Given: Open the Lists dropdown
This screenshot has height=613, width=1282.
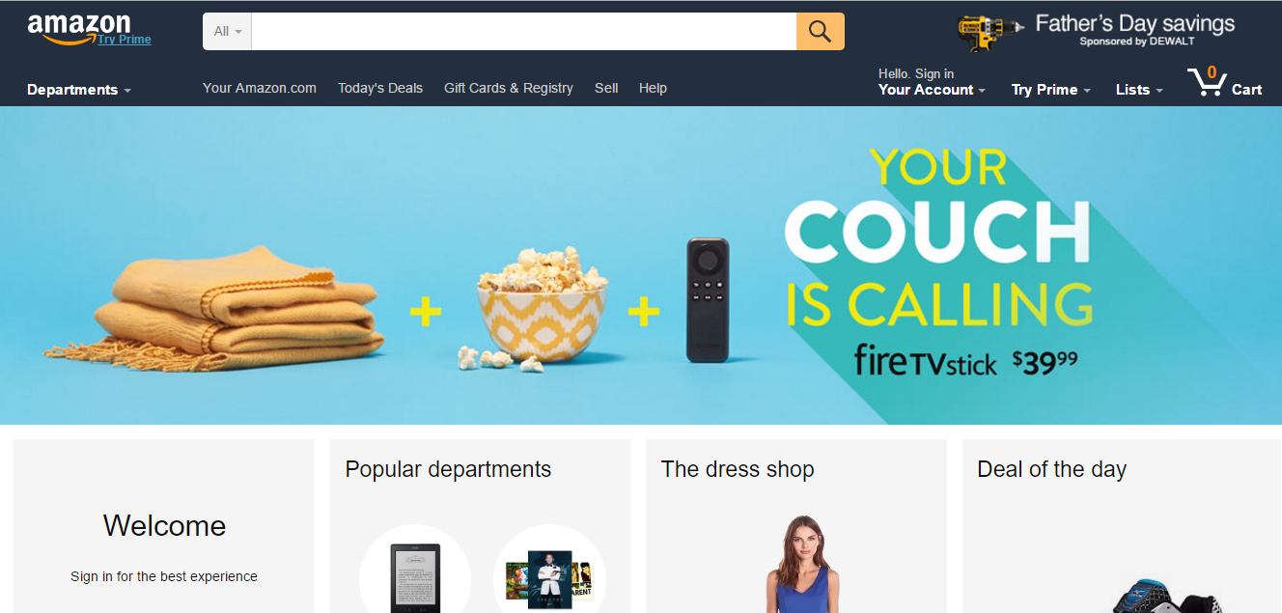Looking at the screenshot, I should tap(1139, 90).
